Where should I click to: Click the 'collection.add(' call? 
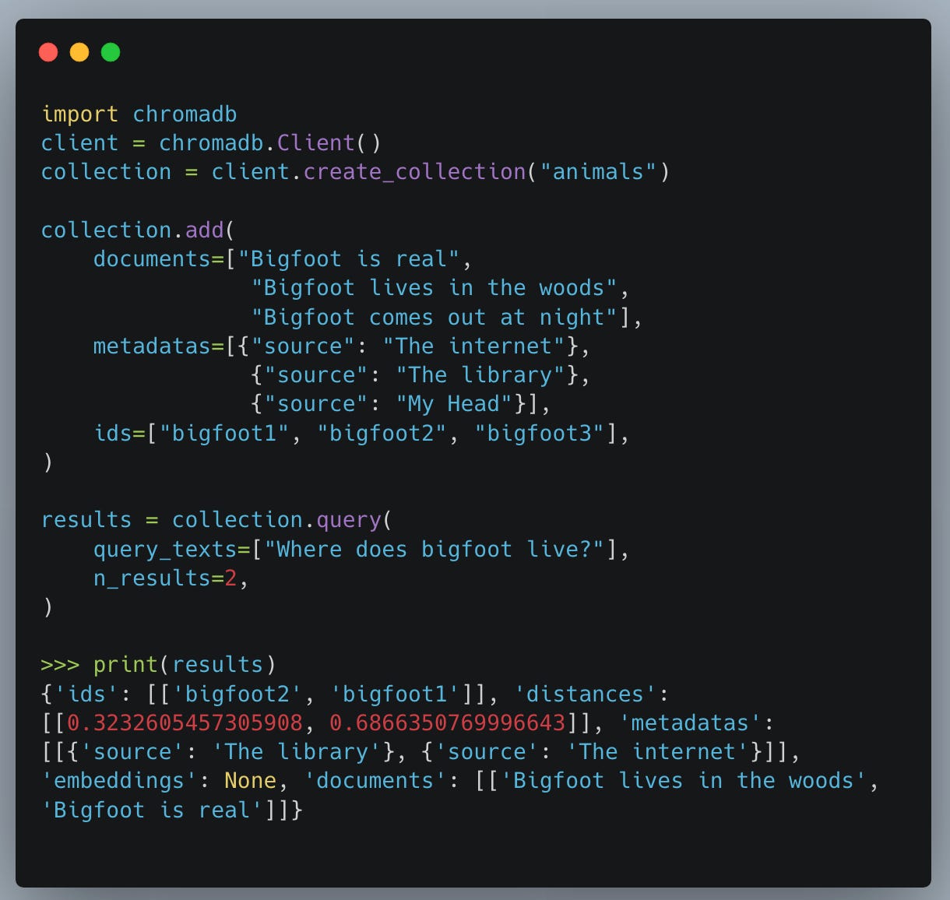[138, 230]
